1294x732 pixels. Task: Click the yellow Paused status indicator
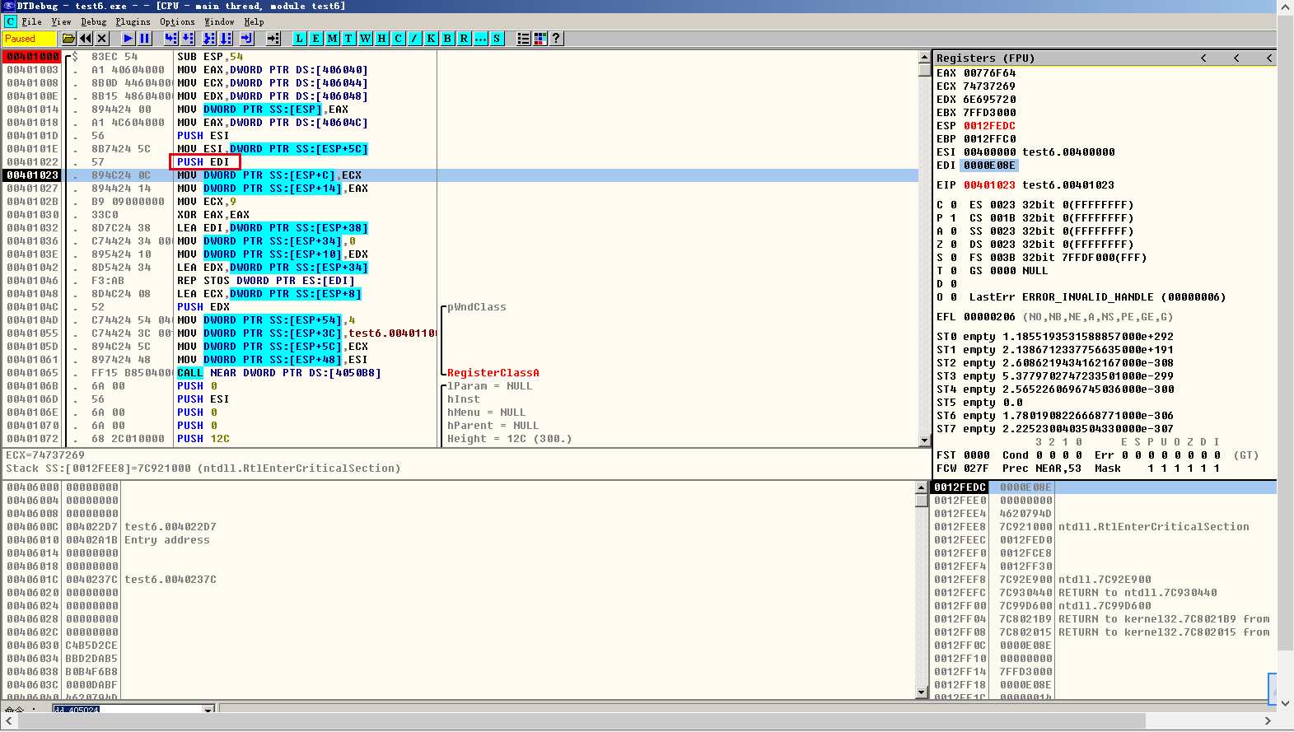(29, 39)
